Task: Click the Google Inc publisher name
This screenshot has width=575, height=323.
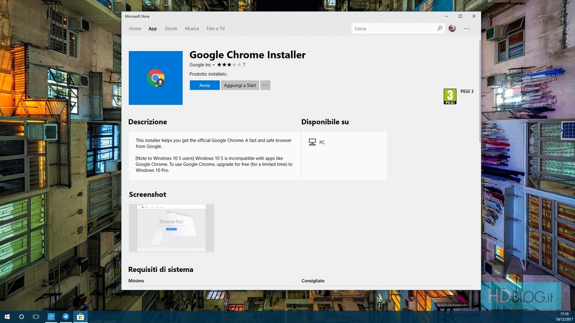Action: click(200, 65)
